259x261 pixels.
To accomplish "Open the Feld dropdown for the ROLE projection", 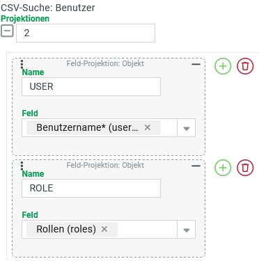I will point(187,230).
